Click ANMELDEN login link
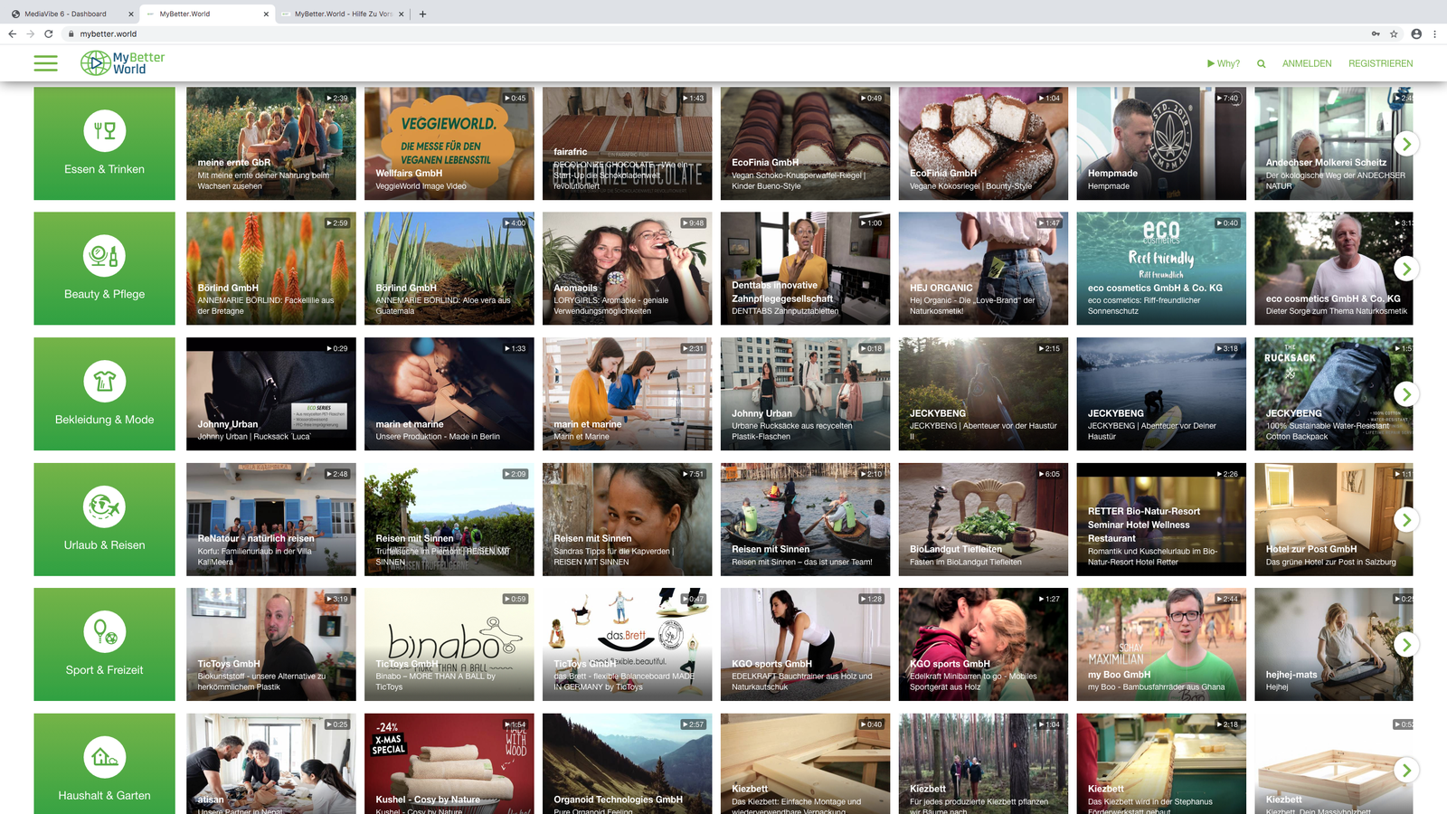The image size is (1447, 814). point(1307,63)
